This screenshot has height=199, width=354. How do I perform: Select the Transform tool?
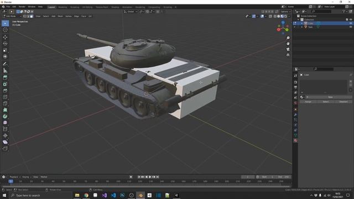pyautogui.click(x=5, y=56)
